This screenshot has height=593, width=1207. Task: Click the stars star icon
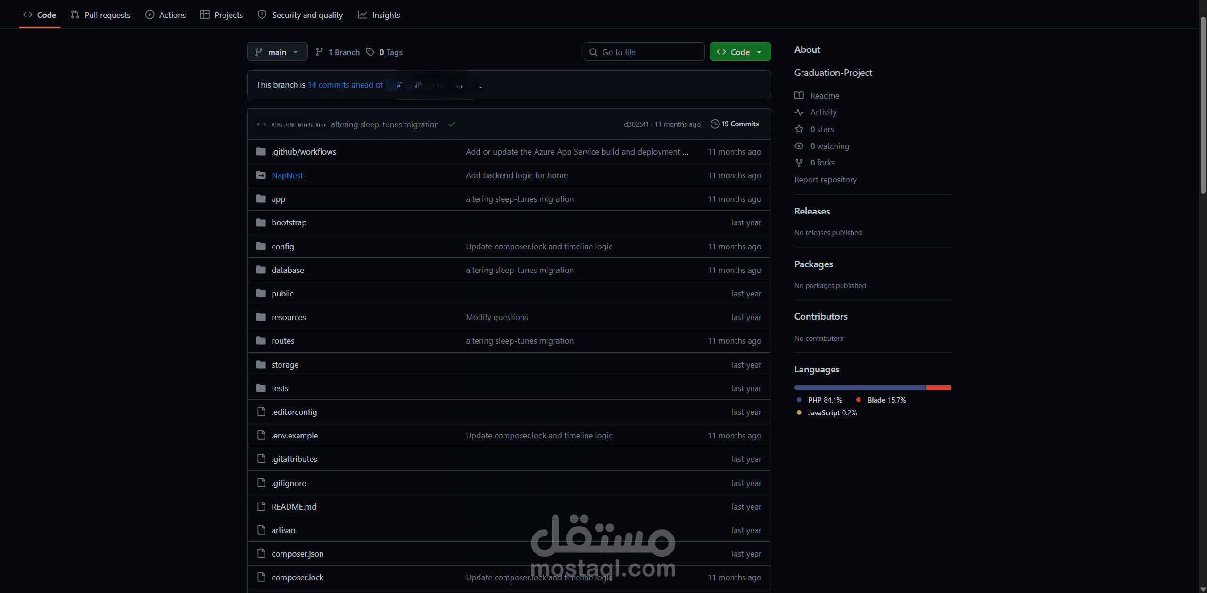pyautogui.click(x=799, y=129)
